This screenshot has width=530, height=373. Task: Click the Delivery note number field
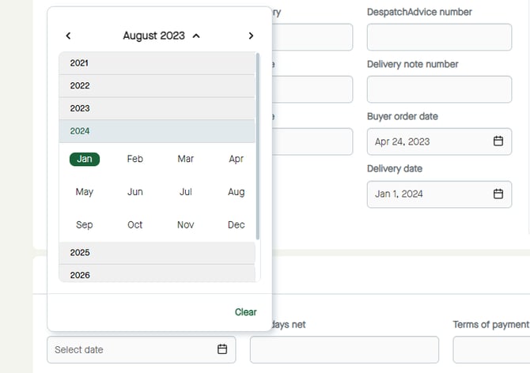coord(439,89)
